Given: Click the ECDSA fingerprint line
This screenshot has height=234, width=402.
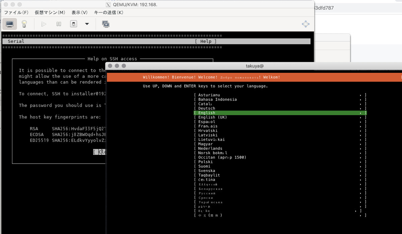Looking at the screenshot, I should pos(68,135).
